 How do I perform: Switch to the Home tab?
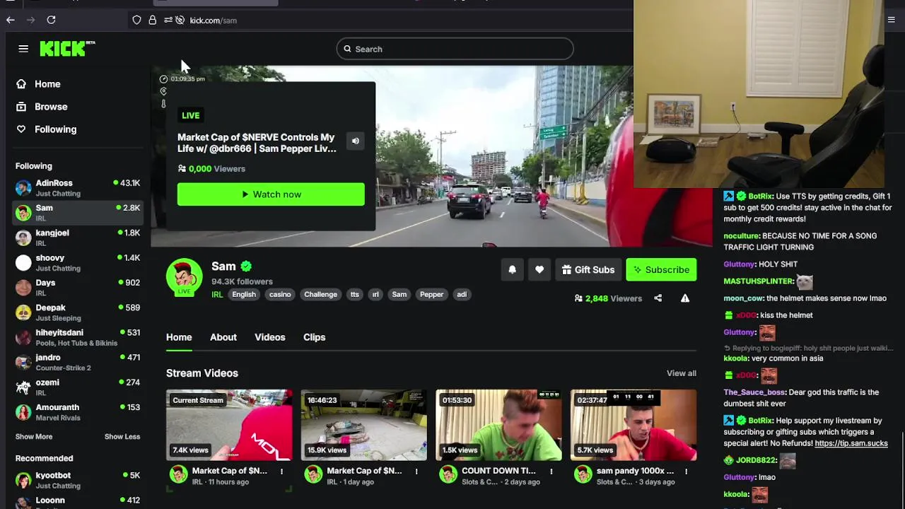click(179, 337)
